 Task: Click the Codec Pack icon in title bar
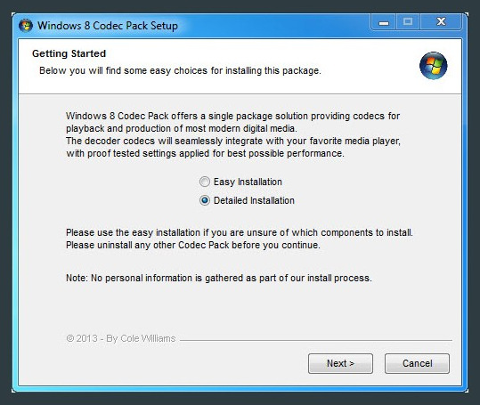pos(26,26)
